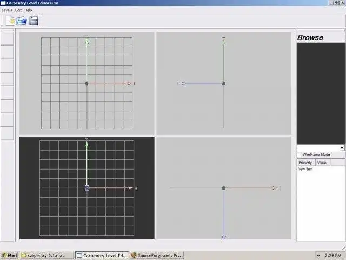Click the application icon in the title bar
Screen dimensions: 346x260
tap(3, 3)
